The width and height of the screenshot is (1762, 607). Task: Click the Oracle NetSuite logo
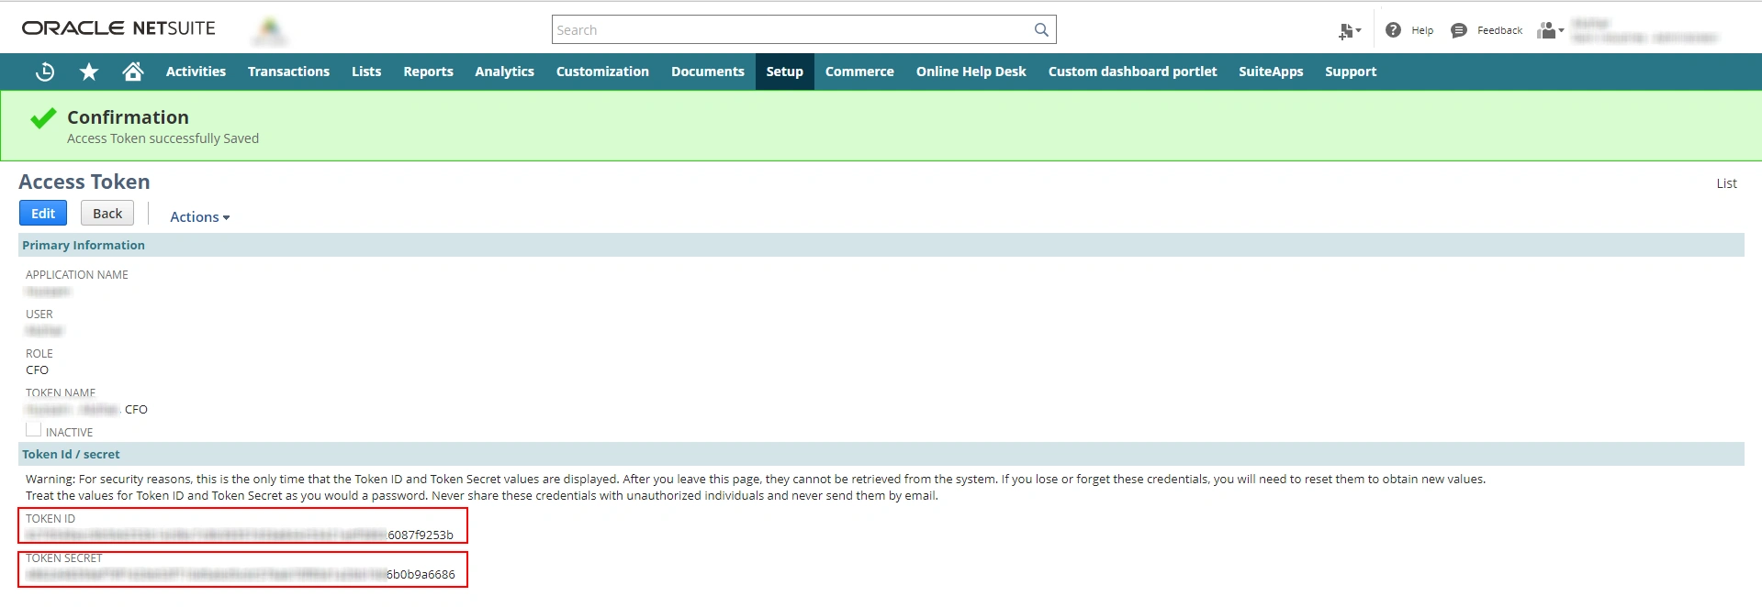[x=118, y=28]
